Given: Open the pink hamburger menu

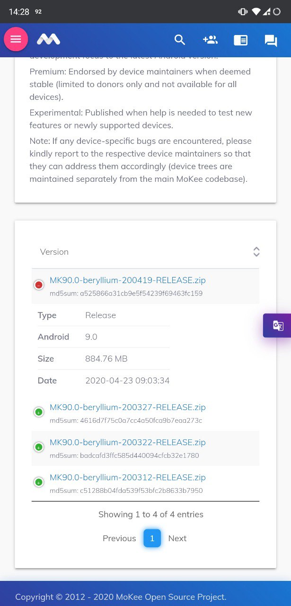Looking at the screenshot, I should [16, 39].
